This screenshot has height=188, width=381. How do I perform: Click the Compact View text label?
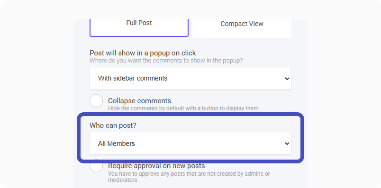click(242, 24)
